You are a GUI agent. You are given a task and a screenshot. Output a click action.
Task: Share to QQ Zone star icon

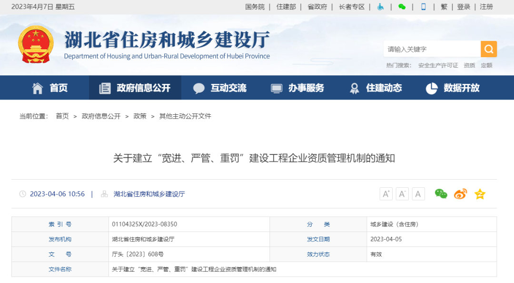(480, 194)
